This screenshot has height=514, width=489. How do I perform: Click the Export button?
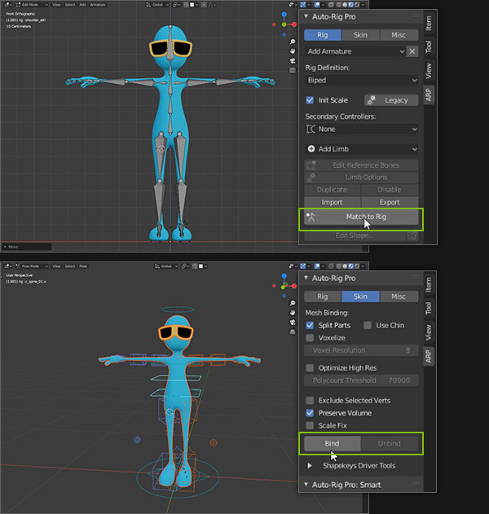pos(390,202)
